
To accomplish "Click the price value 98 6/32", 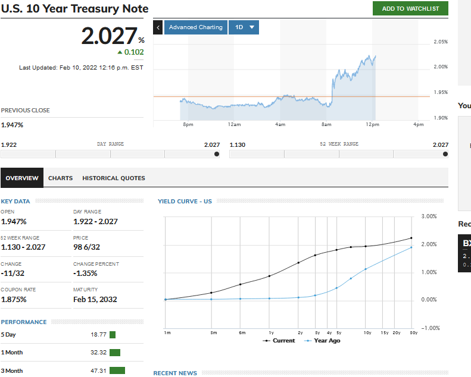I will click(x=86, y=247).
